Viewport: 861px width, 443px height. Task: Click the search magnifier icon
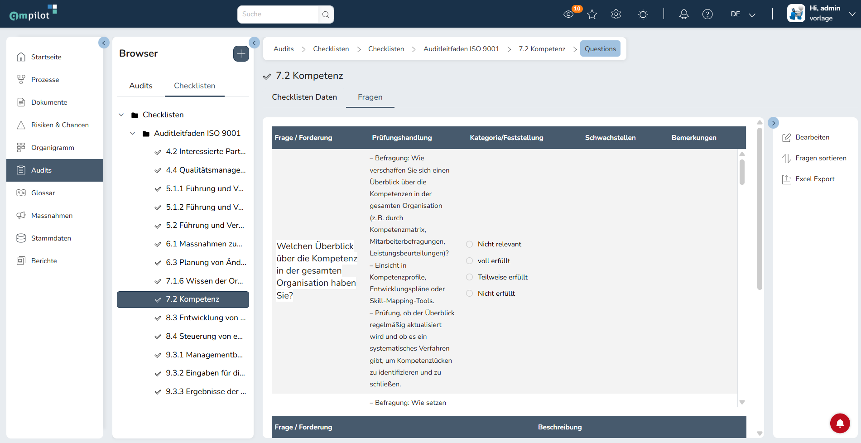[326, 14]
